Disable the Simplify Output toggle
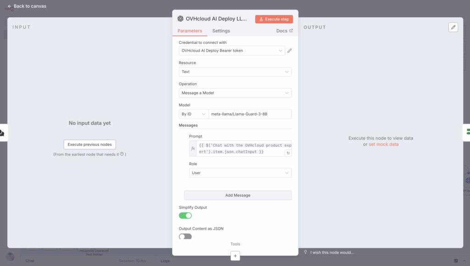This screenshot has width=470, height=266. (185, 216)
